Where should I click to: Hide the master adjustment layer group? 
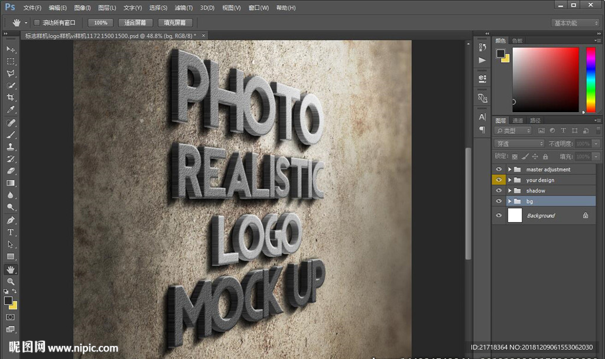[x=499, y=169]
